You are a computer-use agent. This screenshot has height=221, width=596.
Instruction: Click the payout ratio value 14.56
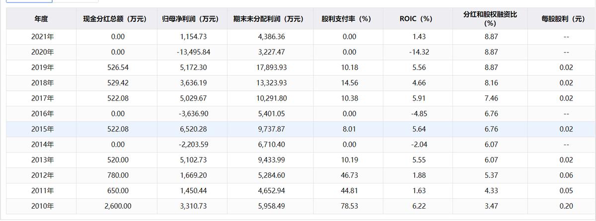tap(350, 83)
